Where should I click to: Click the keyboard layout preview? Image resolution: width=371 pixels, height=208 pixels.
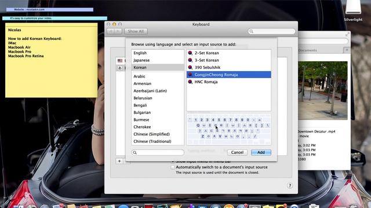229,129
